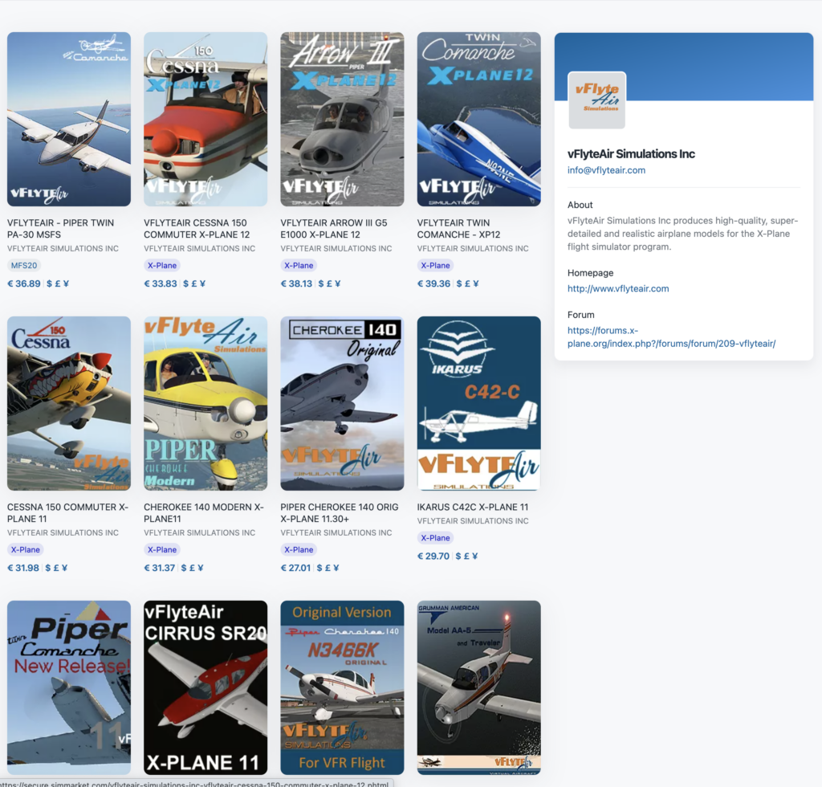
Task: Click the vFlyteAir Simulations logo icon
Action: (596, 100)
